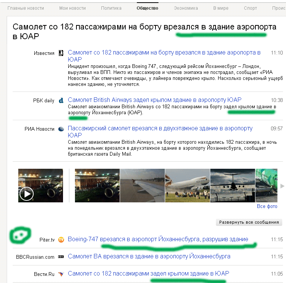The width and height of the screenshot is (286, 283).
Task: Open the Все фото link
Action: pos(267,206)
